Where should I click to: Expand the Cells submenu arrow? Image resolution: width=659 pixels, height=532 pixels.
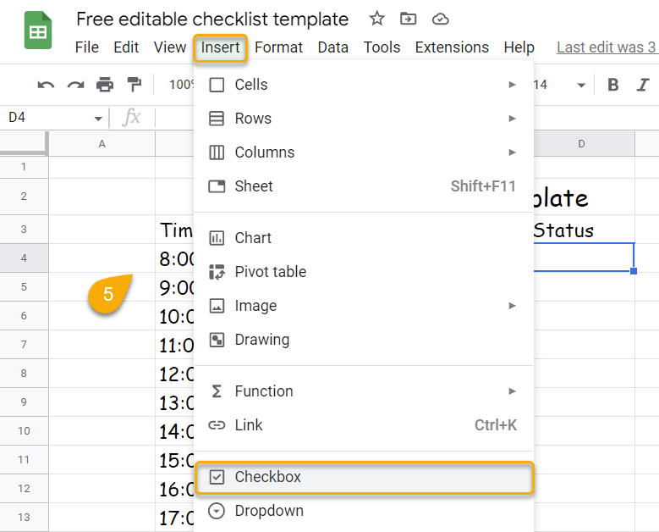pos(512,85)
